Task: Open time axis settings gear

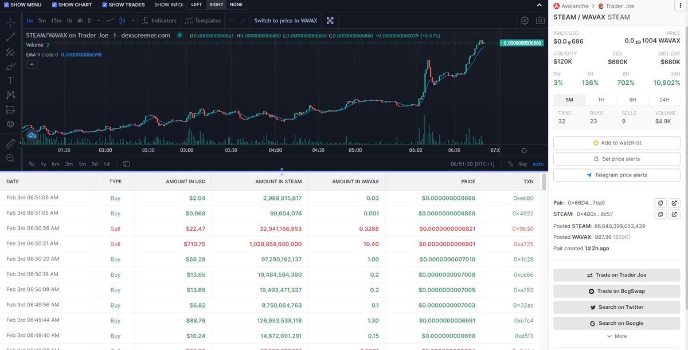Action: [524, 150]
